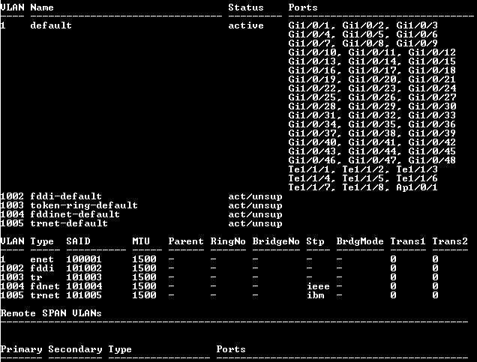Click port Gi1/0/1 in list
The height and width of the screenshot is (362, 477).
tap(309, 25)
